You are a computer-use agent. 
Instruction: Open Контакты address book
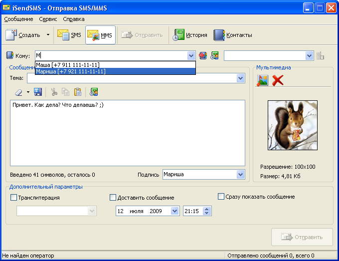pos(233,35)
